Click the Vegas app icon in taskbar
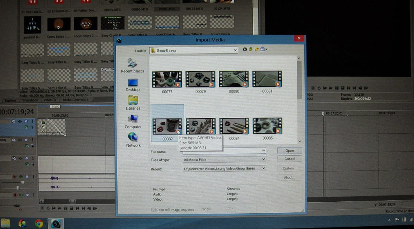The height and width of the screenshot is (229, 414). coord(56,223)
